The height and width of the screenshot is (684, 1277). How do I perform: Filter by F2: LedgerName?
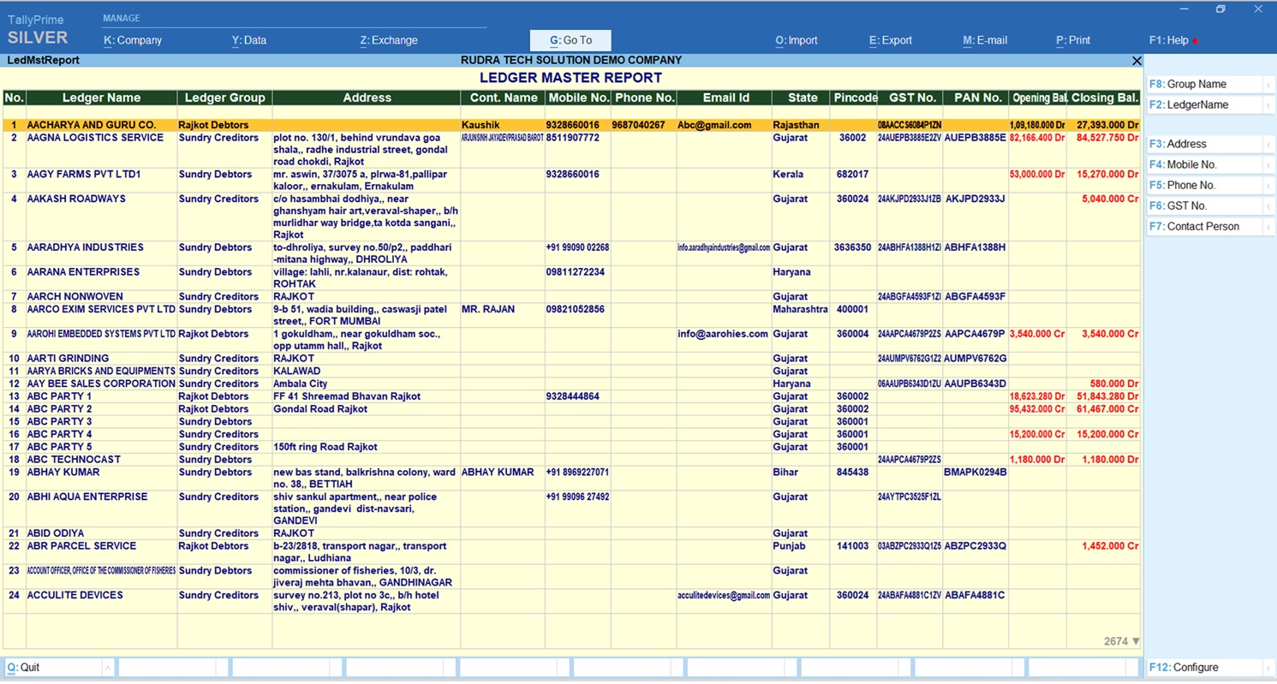point(1203,104)
